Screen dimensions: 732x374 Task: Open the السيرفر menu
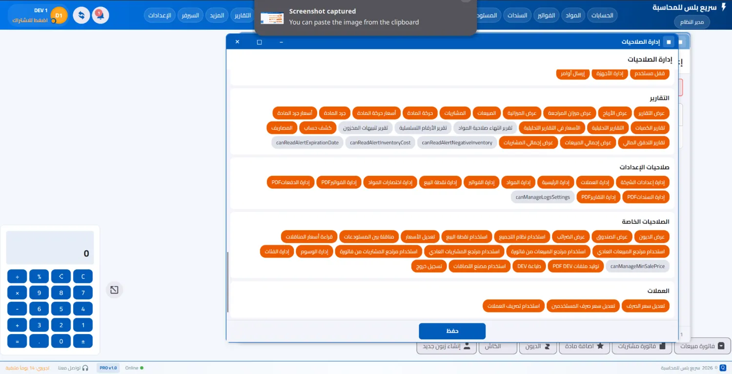pos(190,16)
